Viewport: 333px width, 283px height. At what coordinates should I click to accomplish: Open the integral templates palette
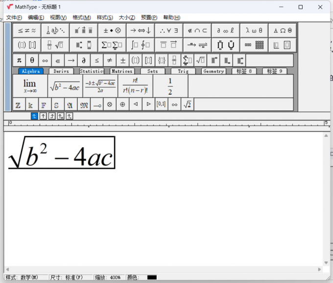point(141,45)
